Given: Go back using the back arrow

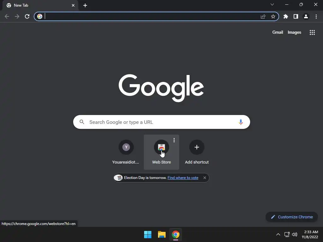Looking at the screenshot, I should click(x=7, y=16).
